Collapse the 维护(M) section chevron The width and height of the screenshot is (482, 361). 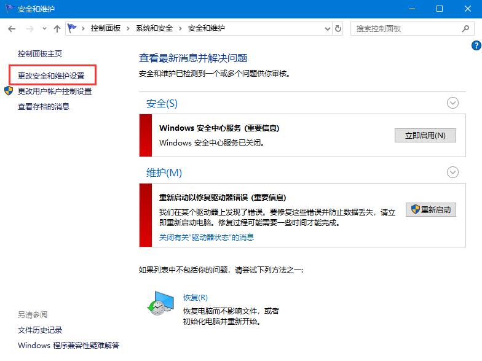(453, 172)
